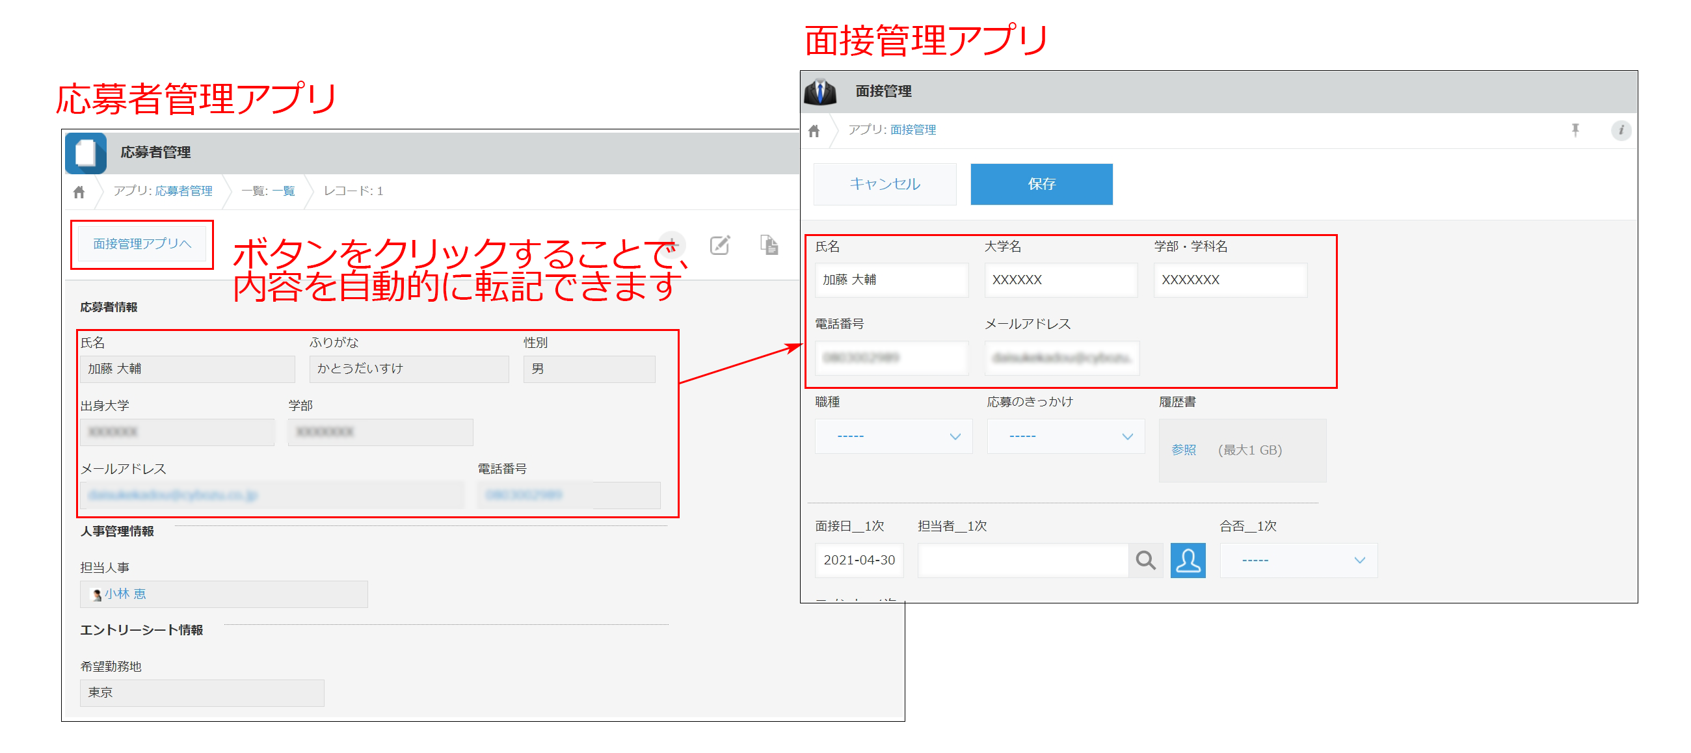Screen dimensions: 1691x753
Task: Click the 面接管理アプリへ button
Action: click(142, 243)
